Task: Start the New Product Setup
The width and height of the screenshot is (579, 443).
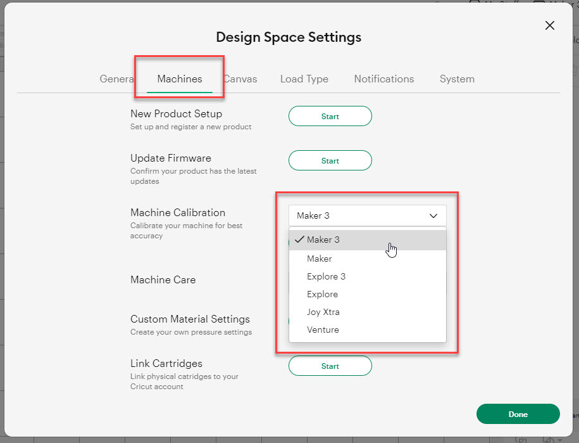Action: 330,116
